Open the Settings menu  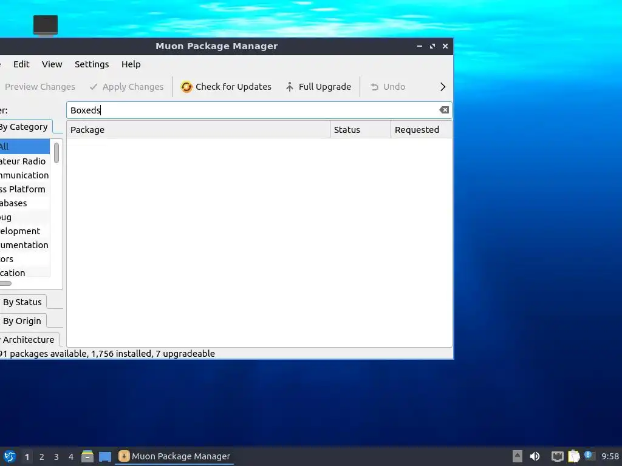92,64
